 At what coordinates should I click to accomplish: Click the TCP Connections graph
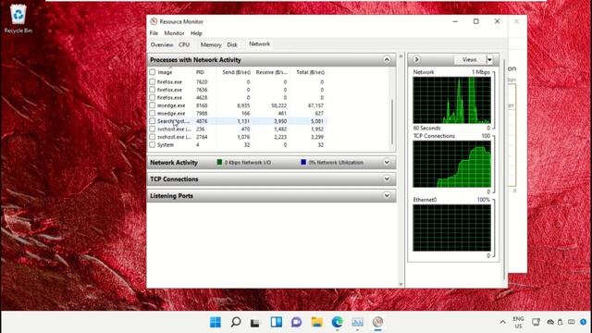451,164
